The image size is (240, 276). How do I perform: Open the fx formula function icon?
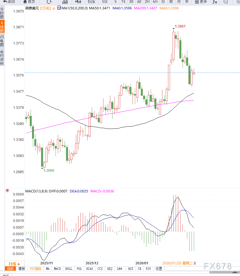[x=215, y=2]
